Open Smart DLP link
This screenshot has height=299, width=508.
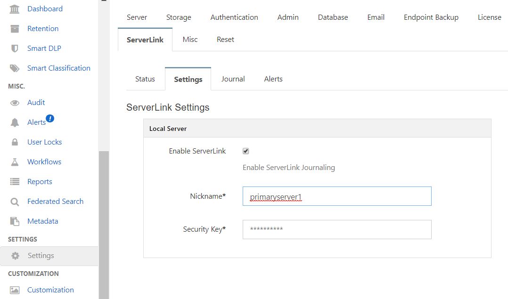pyautogui.click(x=44, y=48)
